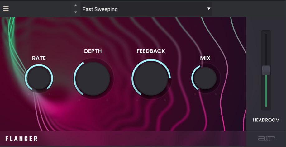This screenshot has height=147, width=286.
Task: Select next preset with down arrow
Action: click(x=75, y=12)
